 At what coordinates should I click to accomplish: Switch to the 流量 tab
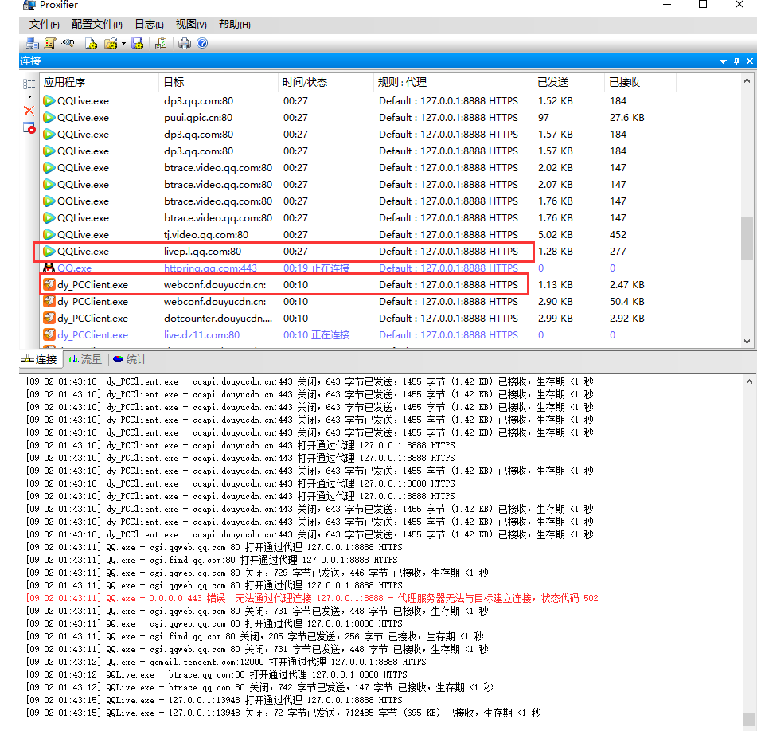pos(84,359)
